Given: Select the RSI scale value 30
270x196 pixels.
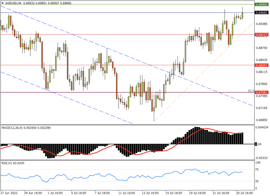Looking at the screenshot, I should (x=257, y=181).
